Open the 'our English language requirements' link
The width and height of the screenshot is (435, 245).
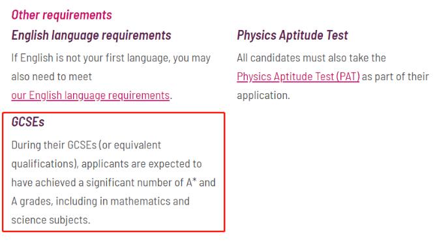tap(91, 96)
